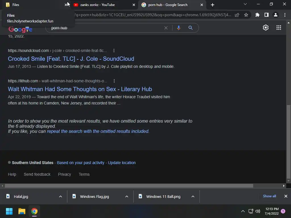Open the tab search dropdown arrow
The image size is (291, 218).
245,4
